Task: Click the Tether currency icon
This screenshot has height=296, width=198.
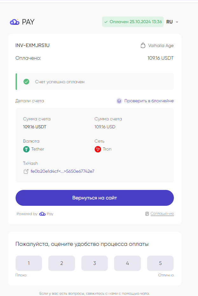Action: [x=26, y=149]
